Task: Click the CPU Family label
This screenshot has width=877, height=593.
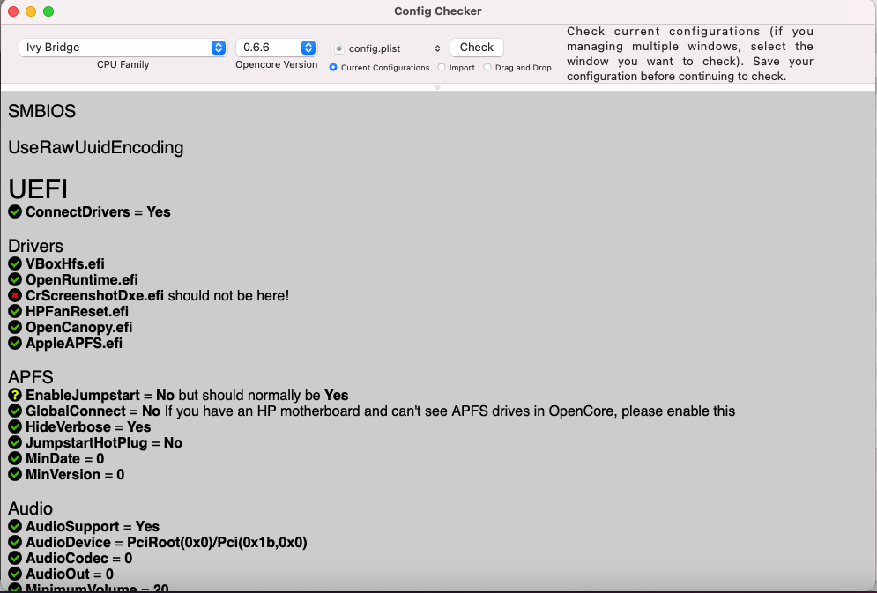Action: [x=123, y=64]
